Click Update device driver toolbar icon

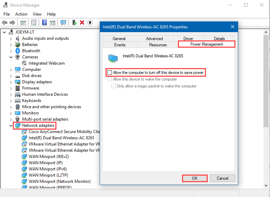(74, 22)
